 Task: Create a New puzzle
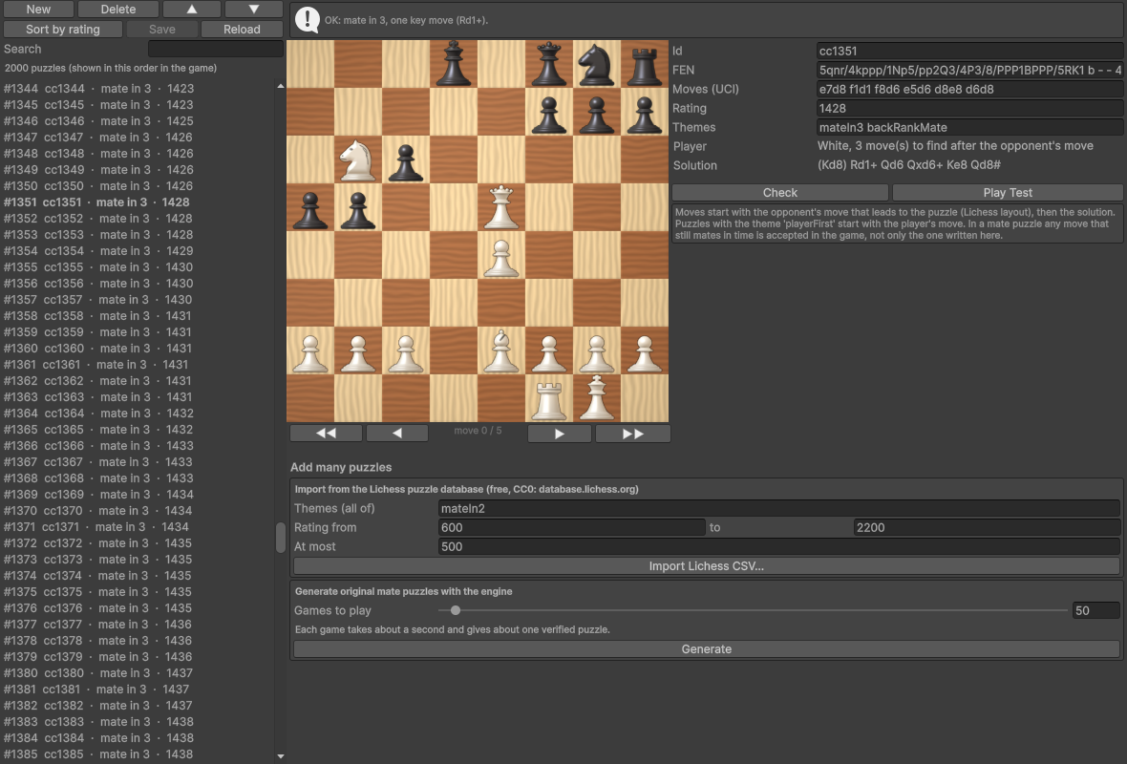coord(39,10)
